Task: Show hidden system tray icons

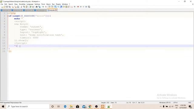Action: 161,106
